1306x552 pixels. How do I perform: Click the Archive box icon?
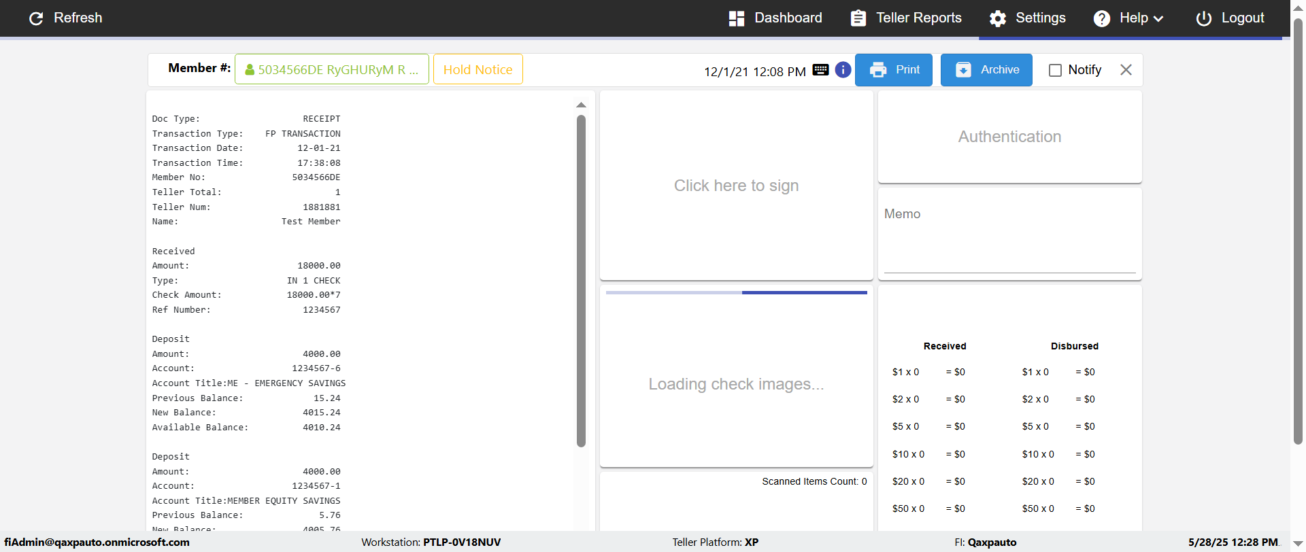coord(964,70)
